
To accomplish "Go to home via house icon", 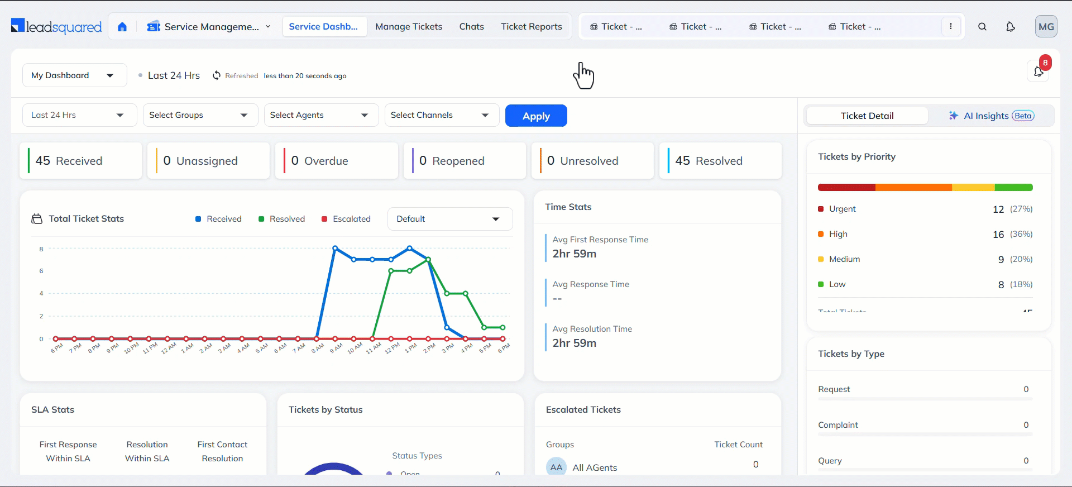I will tap(122, 27).
